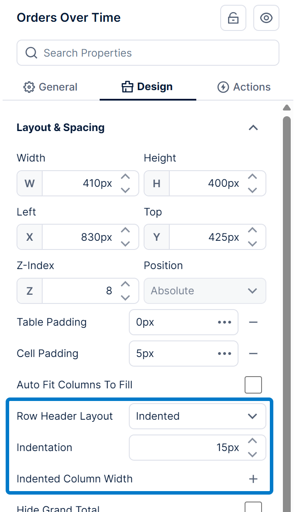The width and height of the screenshot is (299, 512).
Task: Increase Indentation with the up stepper arrow
Action: pyautogui.click(x=252, y=441)
